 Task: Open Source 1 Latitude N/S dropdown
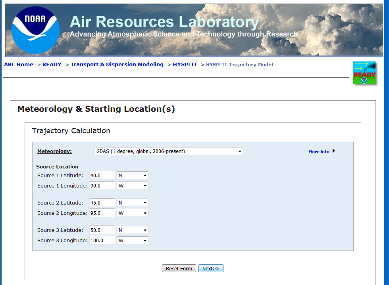tap(133, 176)
